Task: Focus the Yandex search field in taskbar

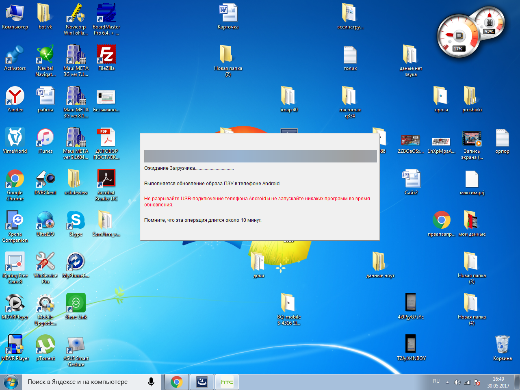Action: point(85,382)
